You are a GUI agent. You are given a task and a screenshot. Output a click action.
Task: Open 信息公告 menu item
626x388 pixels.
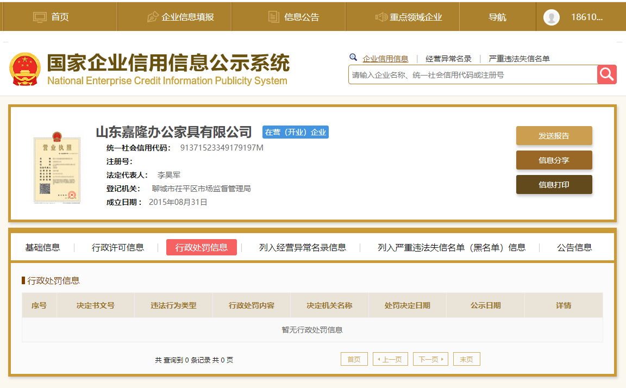click(302, 17)
